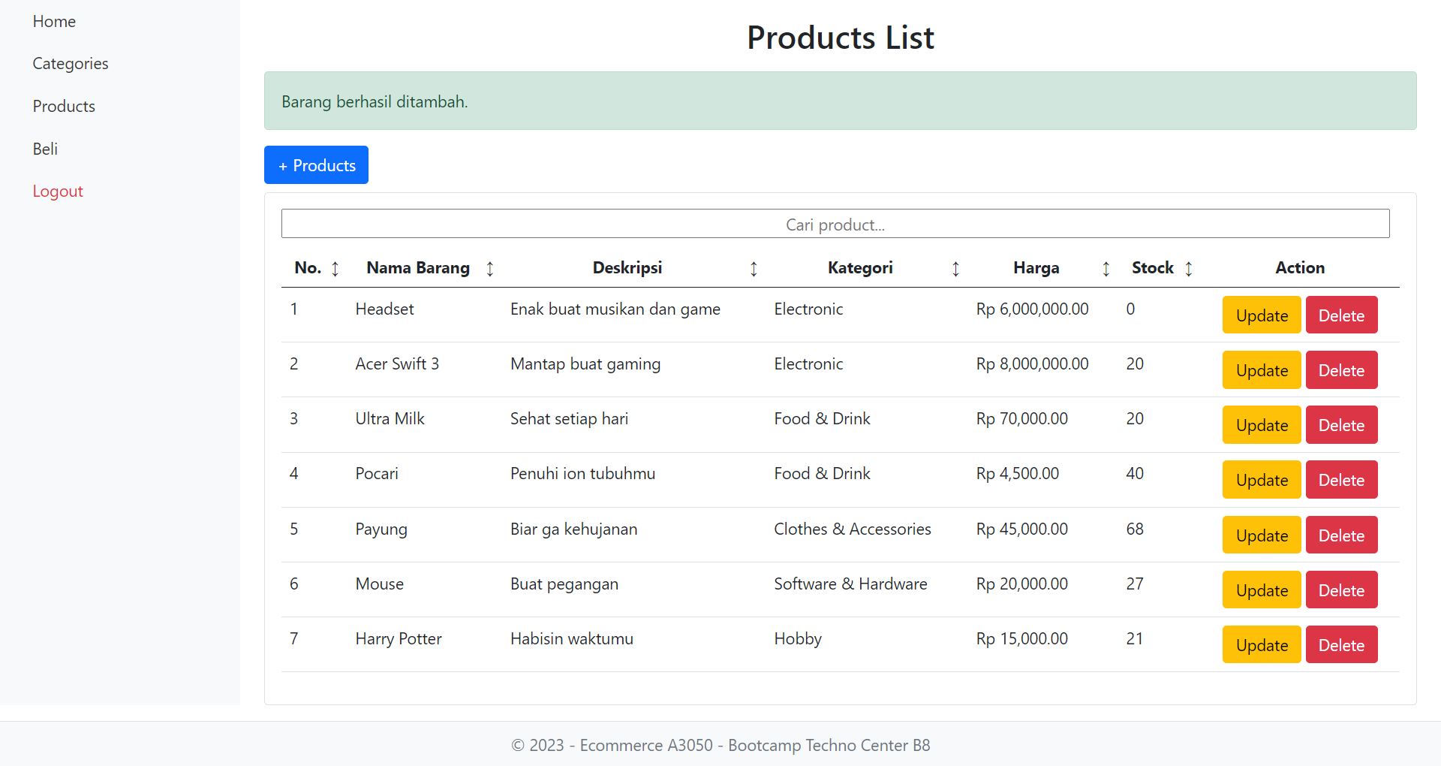
Task: Delete the Mouse product row
Action: click(1340, 590)
